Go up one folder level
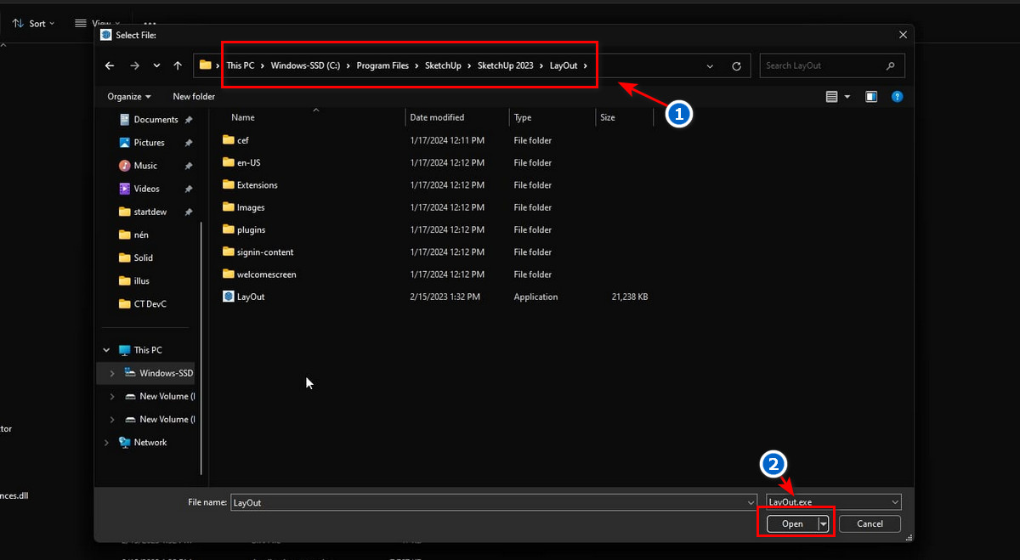The height and width of the screenshot is (560, 1020). tap(177, 65)
